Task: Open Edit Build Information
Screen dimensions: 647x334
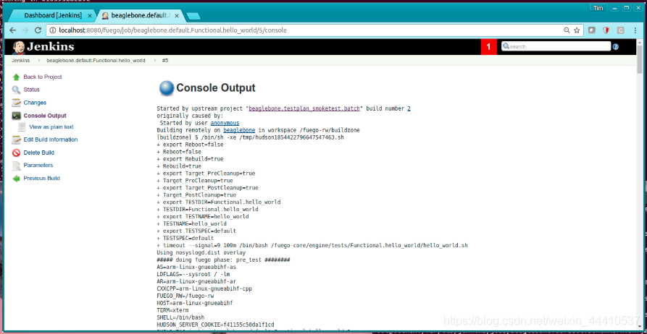Action: pos(50,140)
